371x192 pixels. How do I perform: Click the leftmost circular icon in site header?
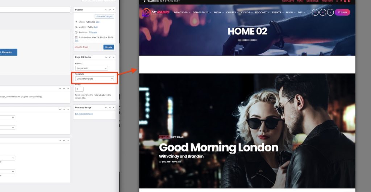tap(315, 12)
